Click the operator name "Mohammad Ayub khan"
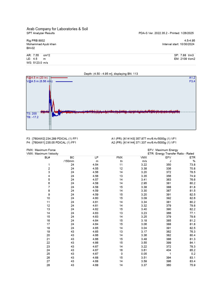 (x=41, y=44)
